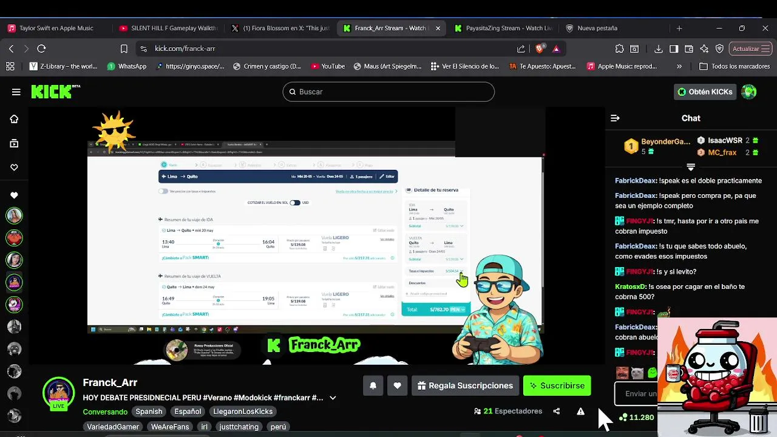The image size is (777, 437).
Task: Open the Conversando category link
Action: [x=105, y=412]
